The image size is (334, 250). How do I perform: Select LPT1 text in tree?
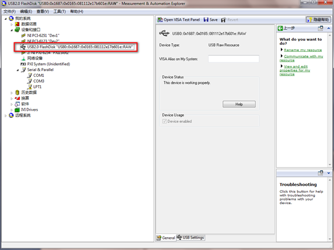coord(37,87)
